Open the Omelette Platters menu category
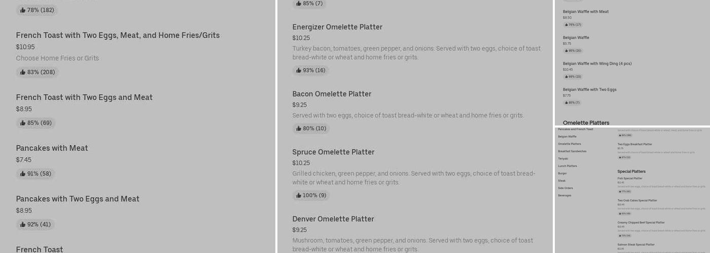Screen dimensions: 710x253 tap(570, 144)
